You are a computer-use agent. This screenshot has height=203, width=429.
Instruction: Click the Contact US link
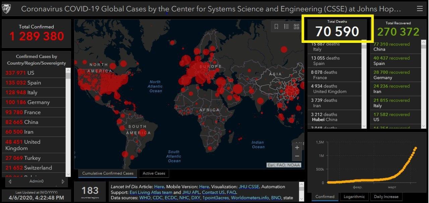(x=213, y=192)
